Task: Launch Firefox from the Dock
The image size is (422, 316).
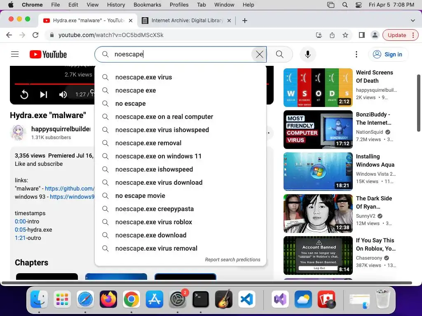Action: click(108, 299)
